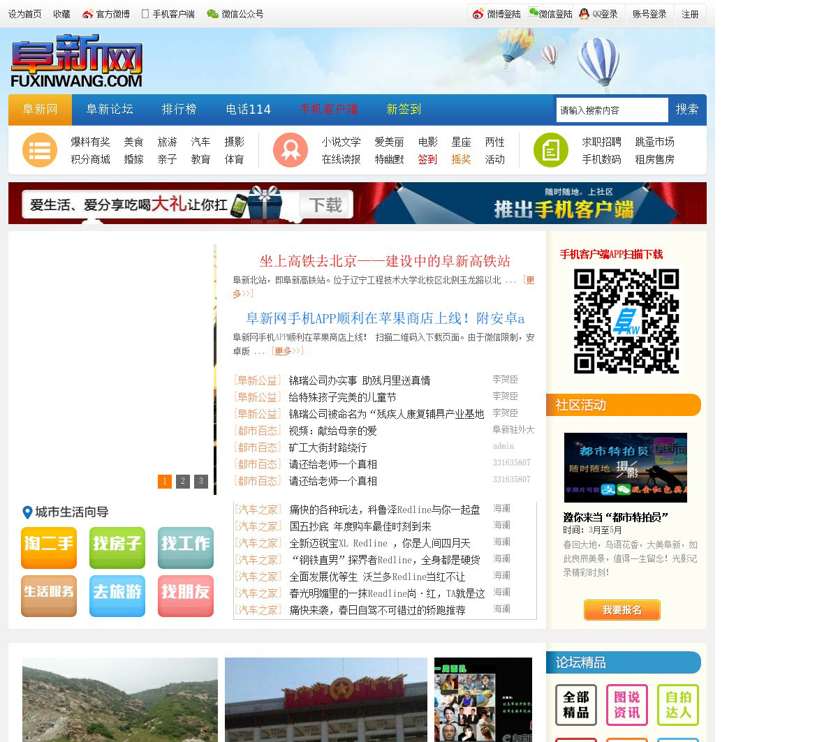The width and height of the screenshot is (838, 742).
Task: Click the 自拍达人 green forum tile
Action: coord(678,705)
